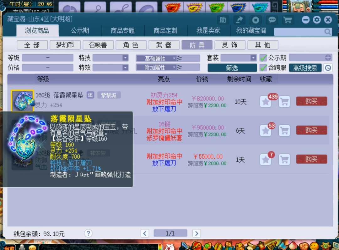Select the 防具 category
This screenshot has width=339, height=250.
pyautogui.click(x=197, y=45)
